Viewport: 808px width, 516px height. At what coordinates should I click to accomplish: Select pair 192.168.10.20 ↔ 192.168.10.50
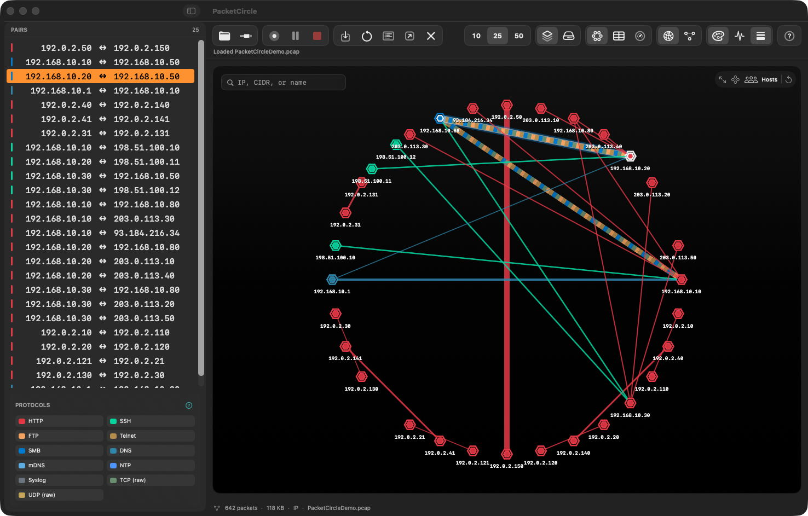click(x=101, y=77)
